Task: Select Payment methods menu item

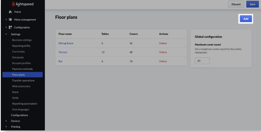Action: click(22, 69)
